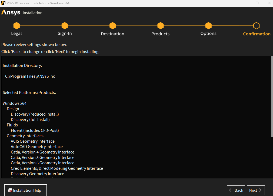Click the Products step hexagon icon
Screen dimensions: 273x196
tap(161, 26)
